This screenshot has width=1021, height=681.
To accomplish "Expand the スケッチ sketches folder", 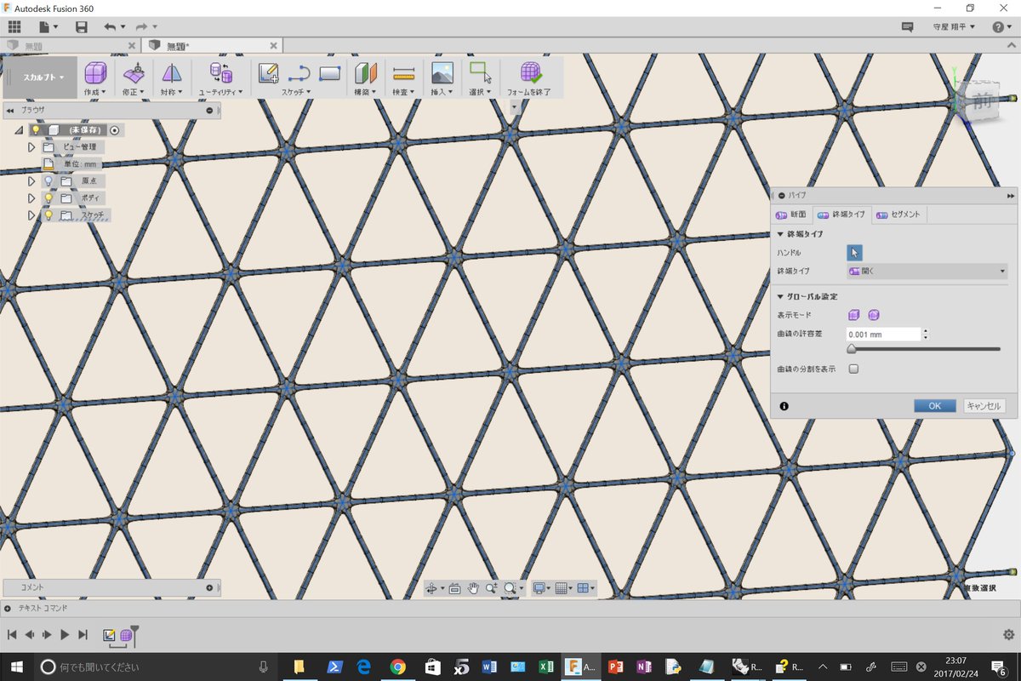I will point(31,215).
